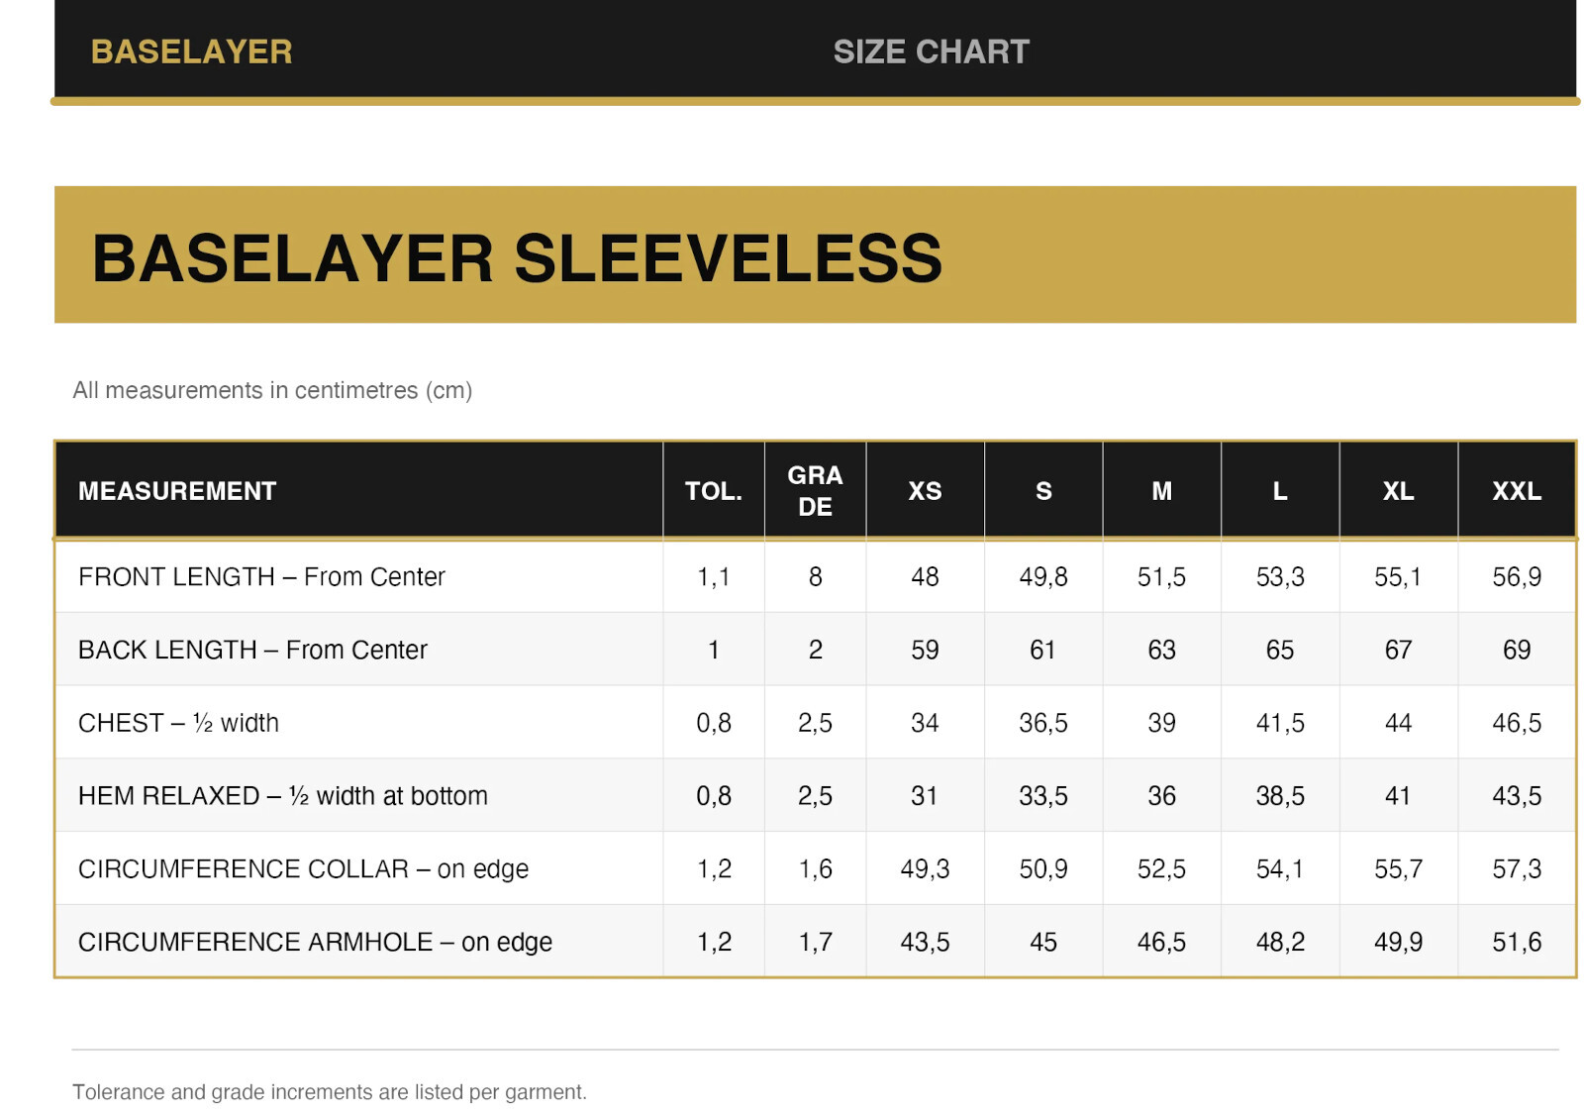The width and height of the screenshot is (1584, 1114).
Task: Click the HEM RELAXED row label
Action: point(282,796)
